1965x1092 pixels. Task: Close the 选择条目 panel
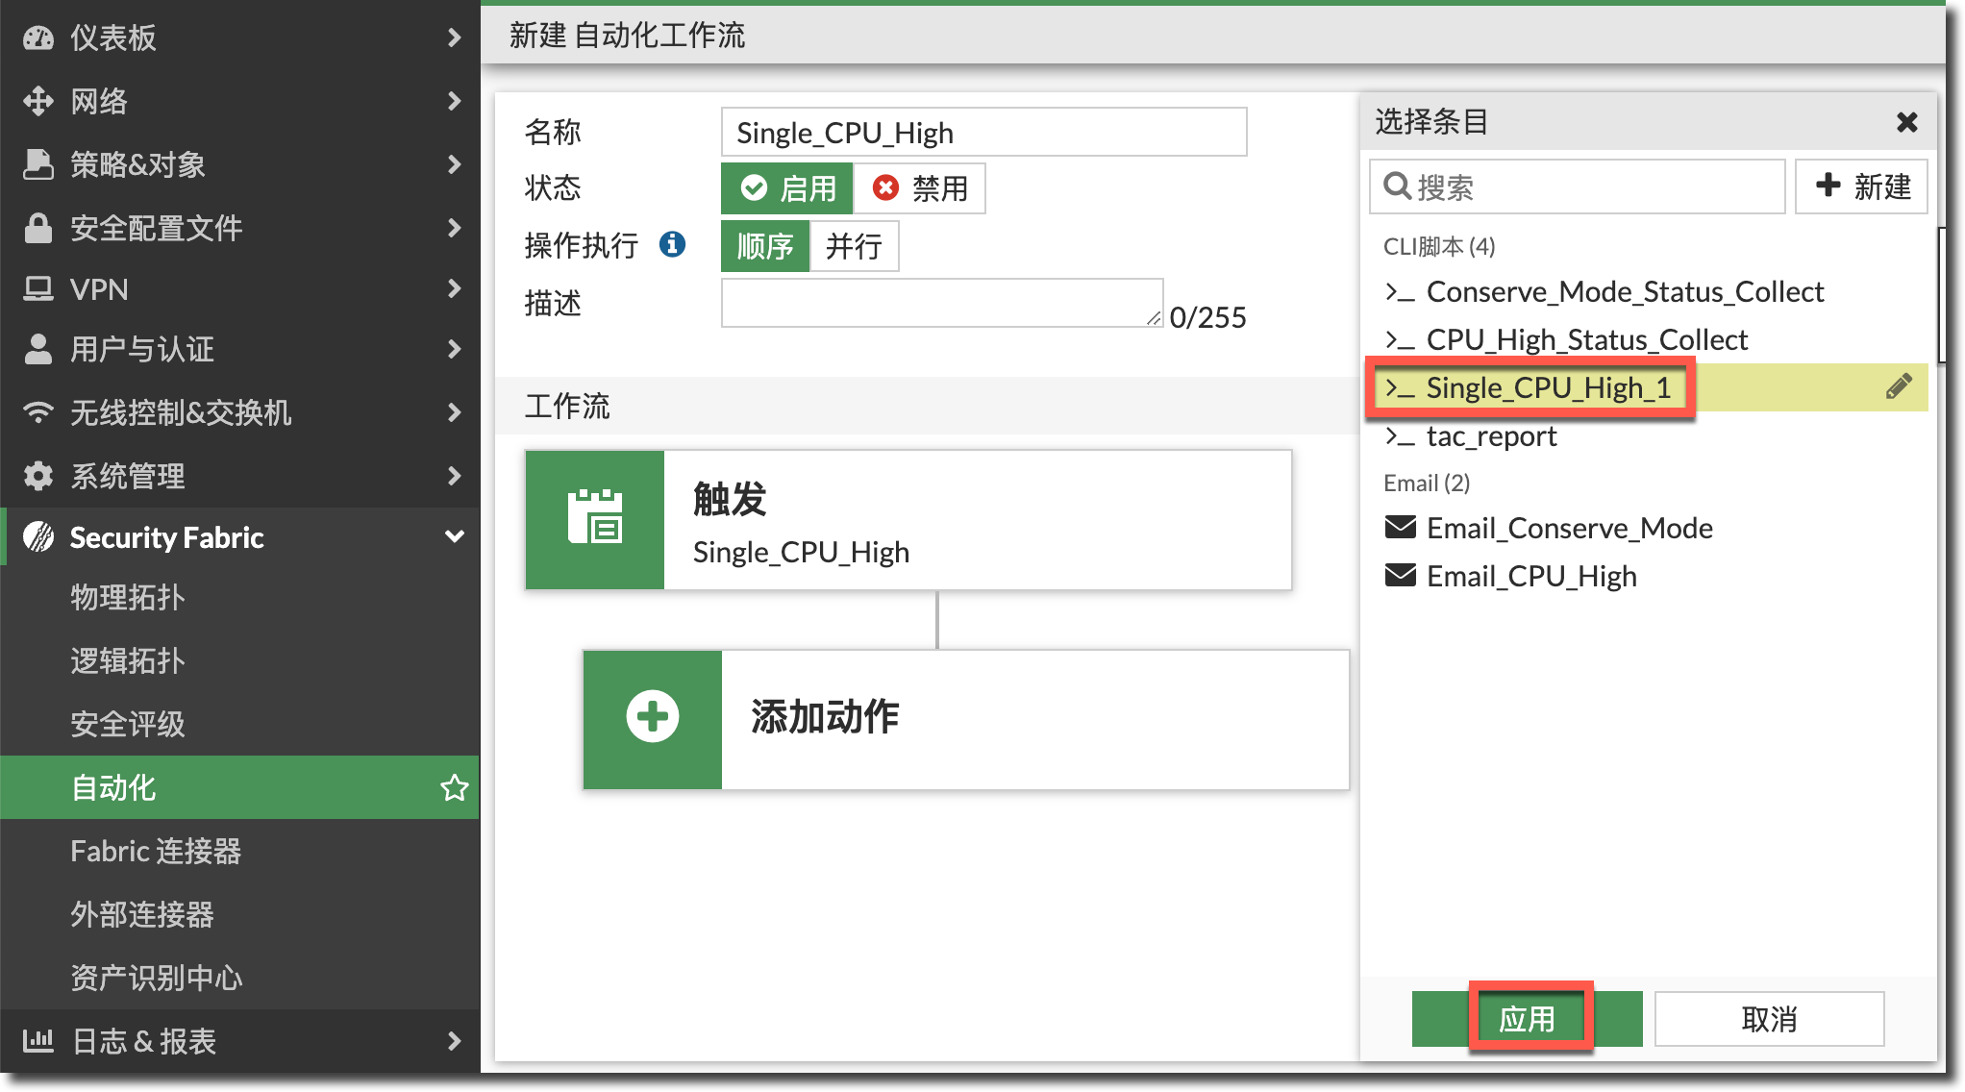pyautogui.click(x=1907, y=122)
